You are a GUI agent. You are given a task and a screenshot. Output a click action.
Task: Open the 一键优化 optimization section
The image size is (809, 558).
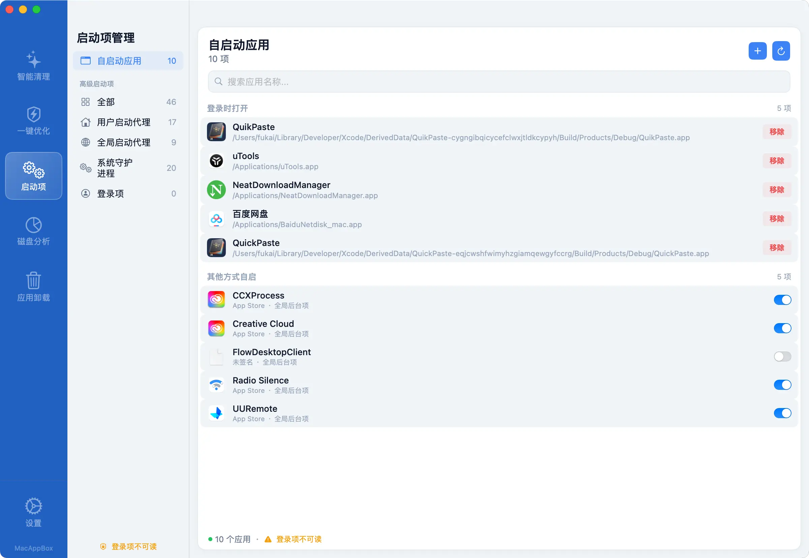pos(34,121)
